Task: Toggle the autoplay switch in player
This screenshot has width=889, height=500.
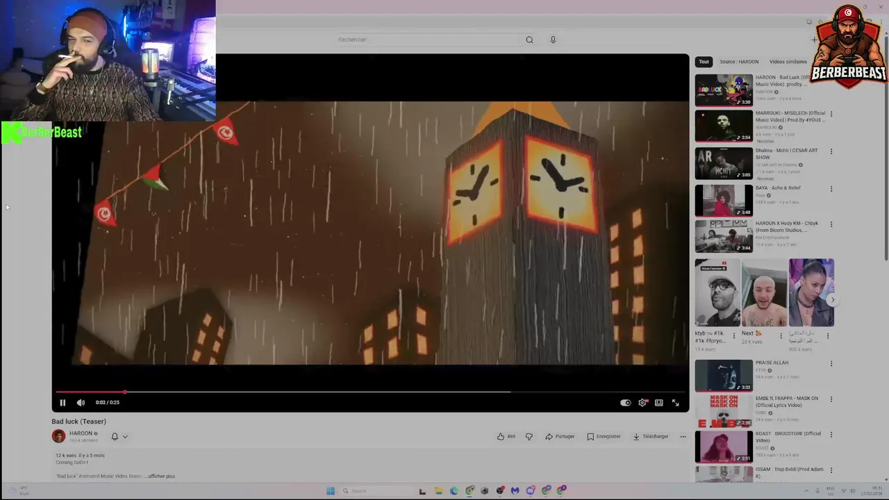Action: [x=626, y=403]
